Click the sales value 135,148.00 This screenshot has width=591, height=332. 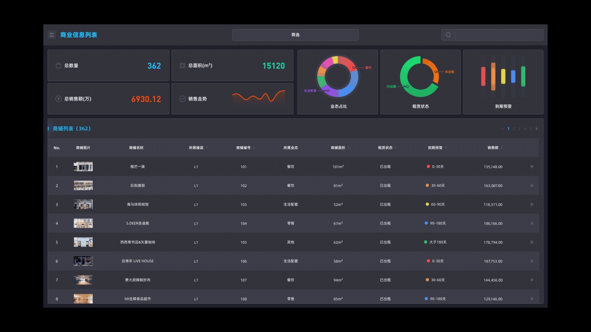[x=493, y=167]
